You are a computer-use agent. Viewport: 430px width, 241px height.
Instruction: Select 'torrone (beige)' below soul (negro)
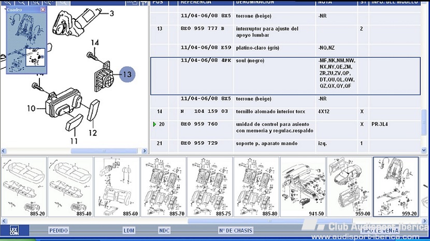click(x=253, y=99)
